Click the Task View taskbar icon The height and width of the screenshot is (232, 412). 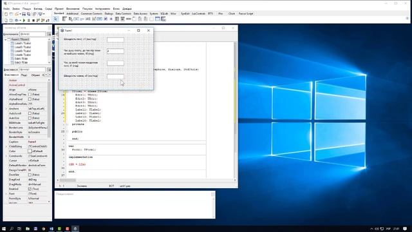point(19,229)
